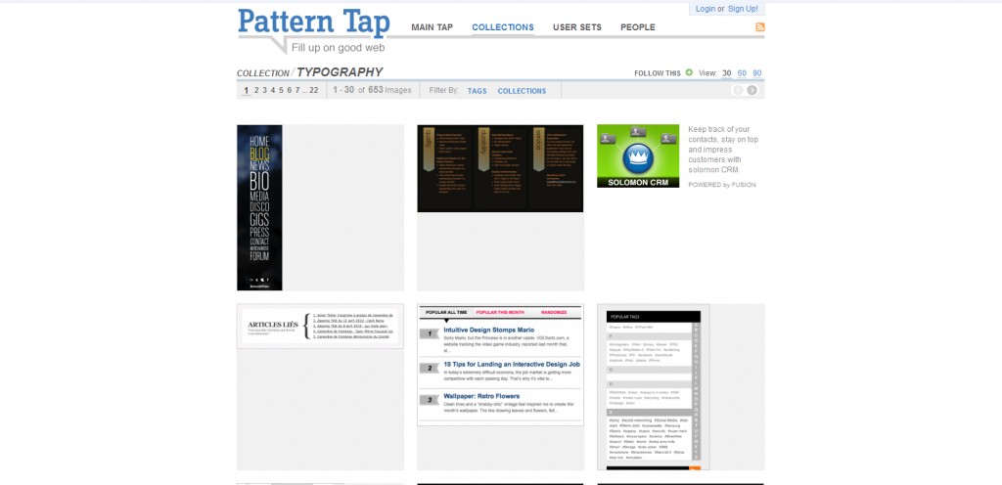Click Powered by Fusion link

(722, 185)
